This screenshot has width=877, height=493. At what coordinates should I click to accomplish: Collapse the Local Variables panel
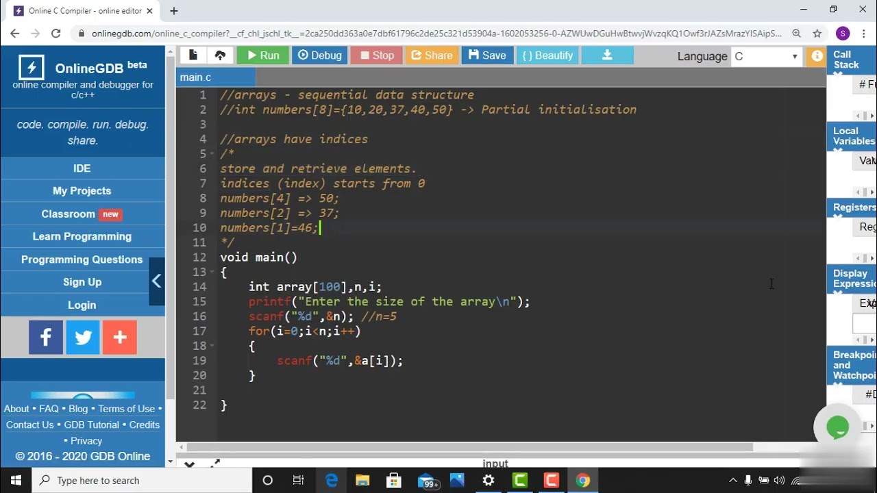click(838, 151)
